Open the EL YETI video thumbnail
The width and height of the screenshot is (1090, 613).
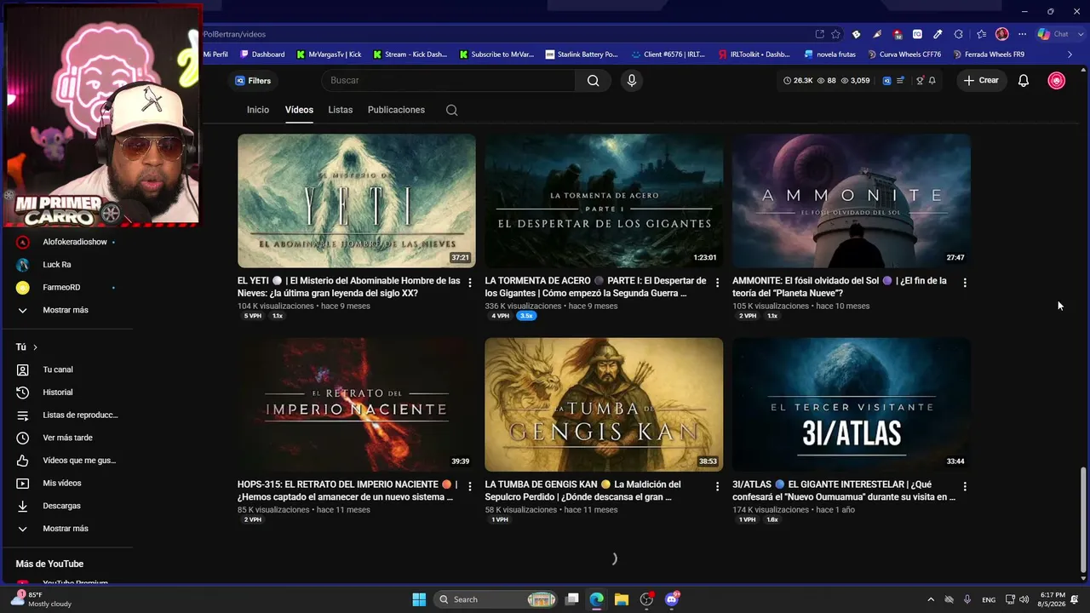coord(357,201)
